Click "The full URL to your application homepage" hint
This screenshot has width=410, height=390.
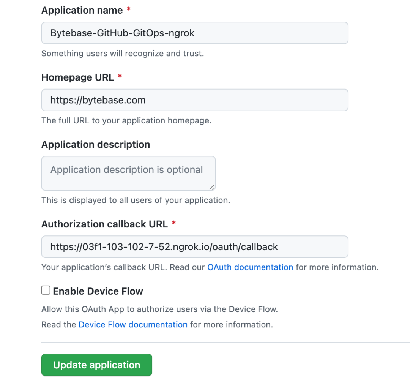coord(126,121)
